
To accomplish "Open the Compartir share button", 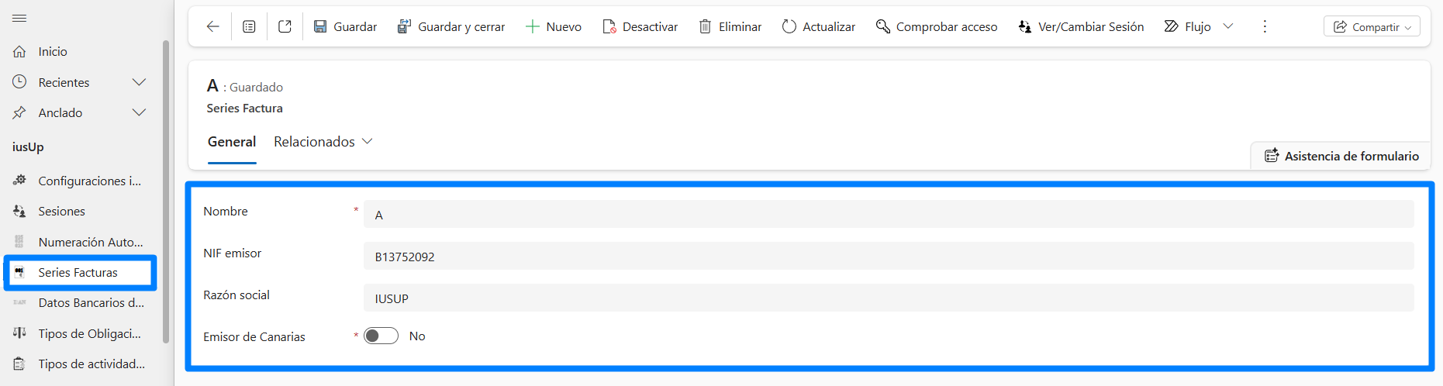I will [1372, 26].
